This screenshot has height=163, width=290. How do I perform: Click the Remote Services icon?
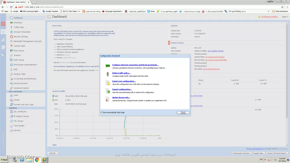click(11, 83)
